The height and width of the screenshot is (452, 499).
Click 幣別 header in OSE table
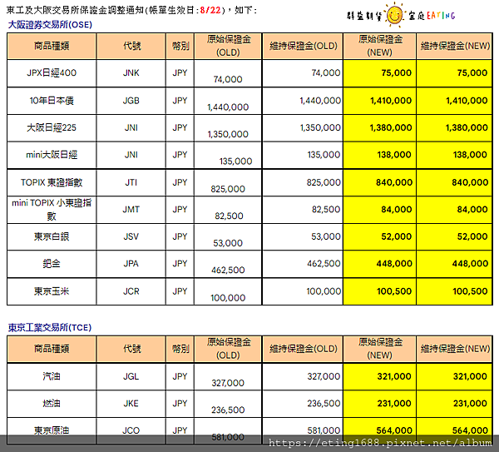(x=180, y=46)
